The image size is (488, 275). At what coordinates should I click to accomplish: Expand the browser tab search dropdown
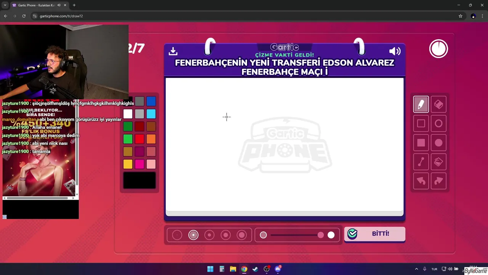5,5
